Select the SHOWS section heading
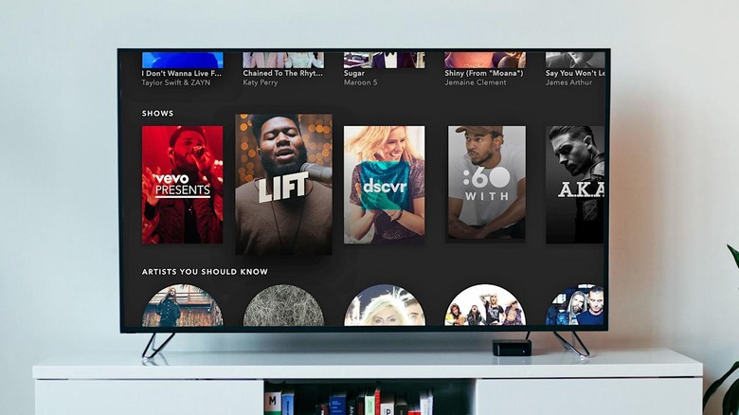The width and height of the screenshot is (739, 415). (158, 114)
